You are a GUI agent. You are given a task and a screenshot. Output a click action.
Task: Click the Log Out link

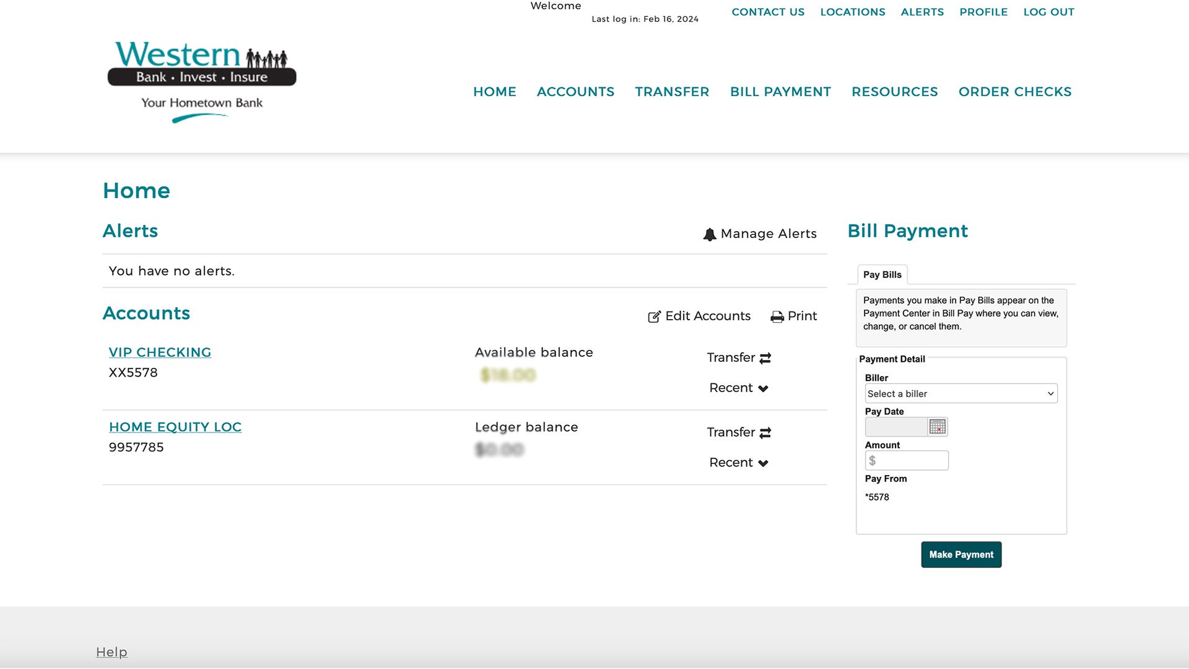pyautogui.click(x=1048, y=12)
